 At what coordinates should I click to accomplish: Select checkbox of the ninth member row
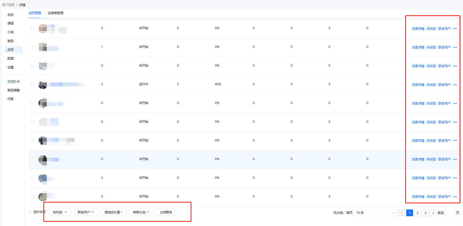[32, 178]
